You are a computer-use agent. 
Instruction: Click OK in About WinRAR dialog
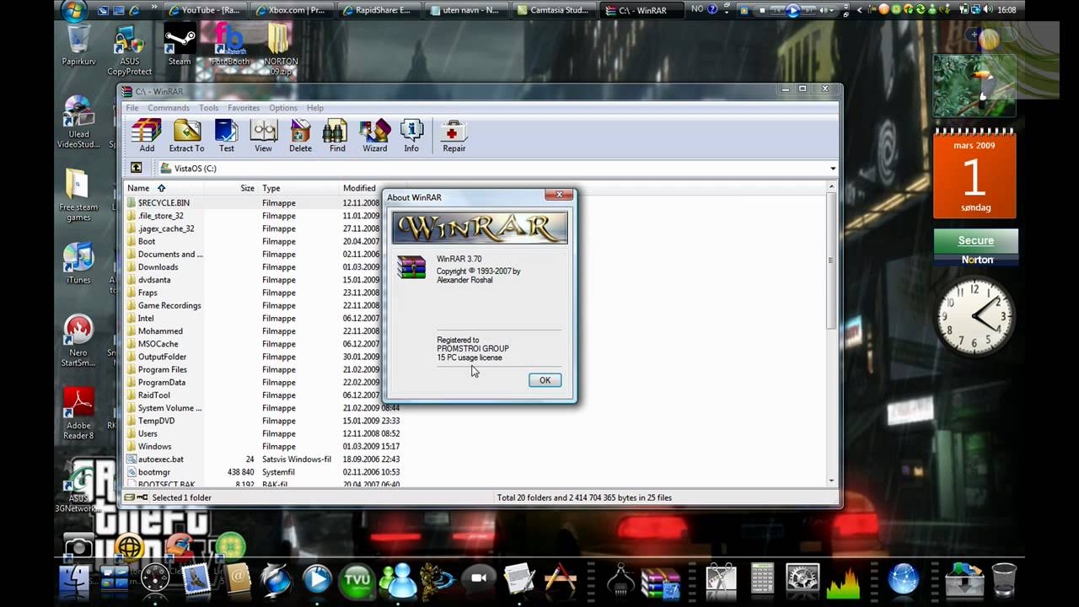[x=545, y=380]
